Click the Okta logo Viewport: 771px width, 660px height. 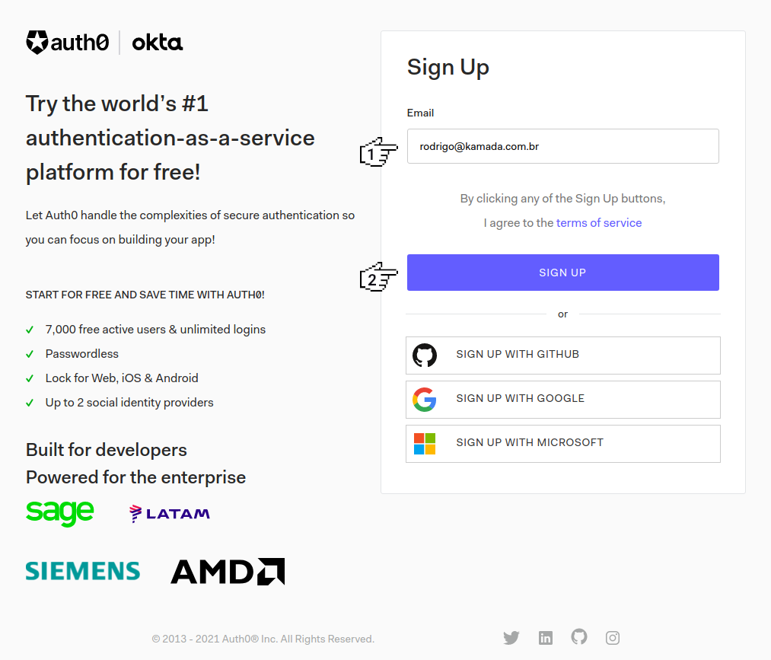(158, 43)
